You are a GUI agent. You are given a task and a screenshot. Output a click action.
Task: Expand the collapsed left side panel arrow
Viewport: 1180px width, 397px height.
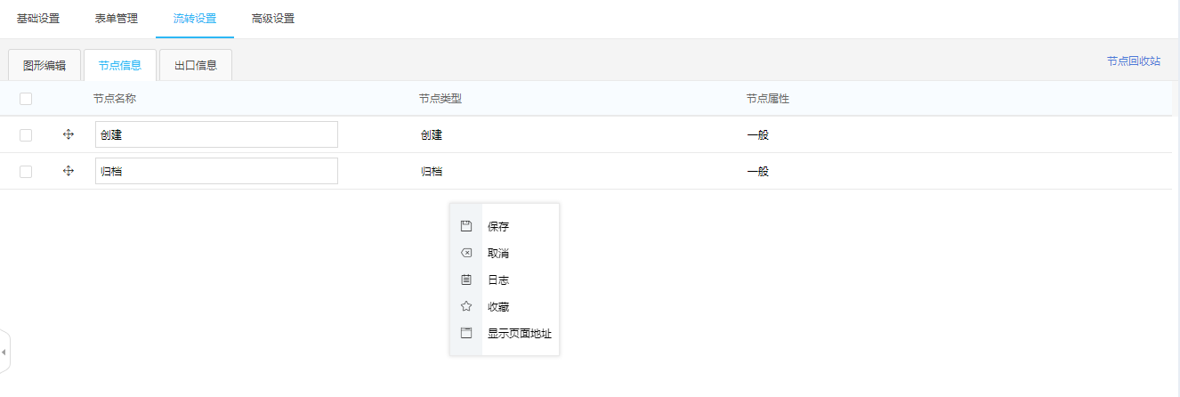(x=4, y=352)
